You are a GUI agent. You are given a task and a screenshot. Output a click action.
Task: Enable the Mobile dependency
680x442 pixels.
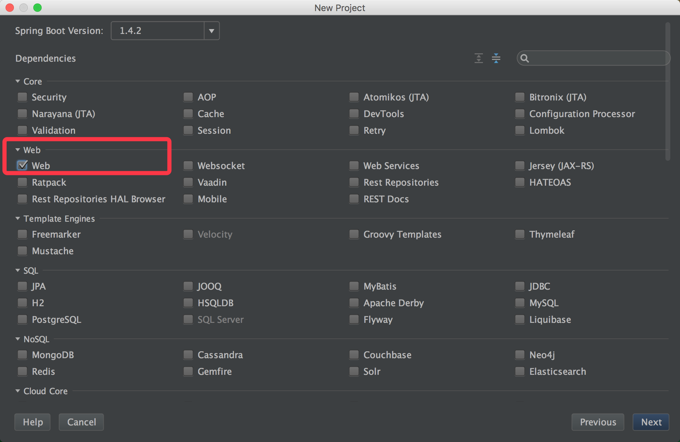pyautogui.click(x=188, y=199)
